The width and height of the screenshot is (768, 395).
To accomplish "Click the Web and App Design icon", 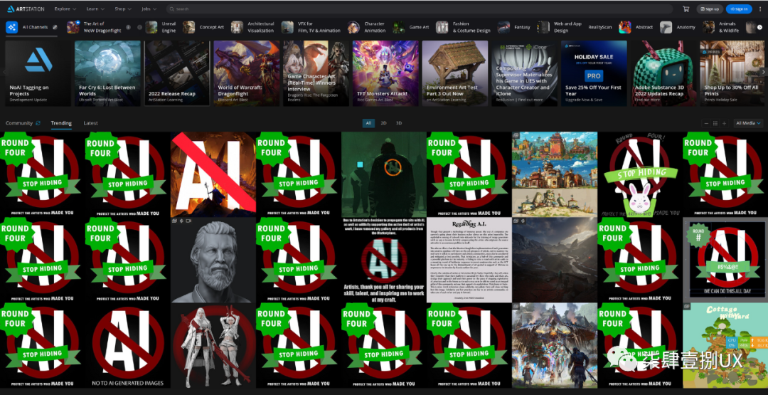I will tap(543, 28).
